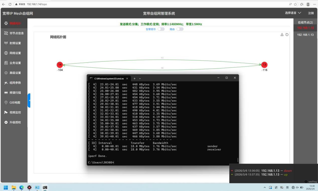Image resolution: width=318 pixels, height=191 pixels.
Task: Click the terminal prompt C:\Users\30308>
Action: pyautogui.click(x=101, y=162)
